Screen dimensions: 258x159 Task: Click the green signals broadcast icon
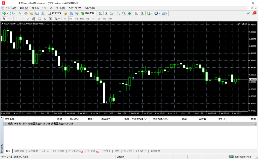77,13
